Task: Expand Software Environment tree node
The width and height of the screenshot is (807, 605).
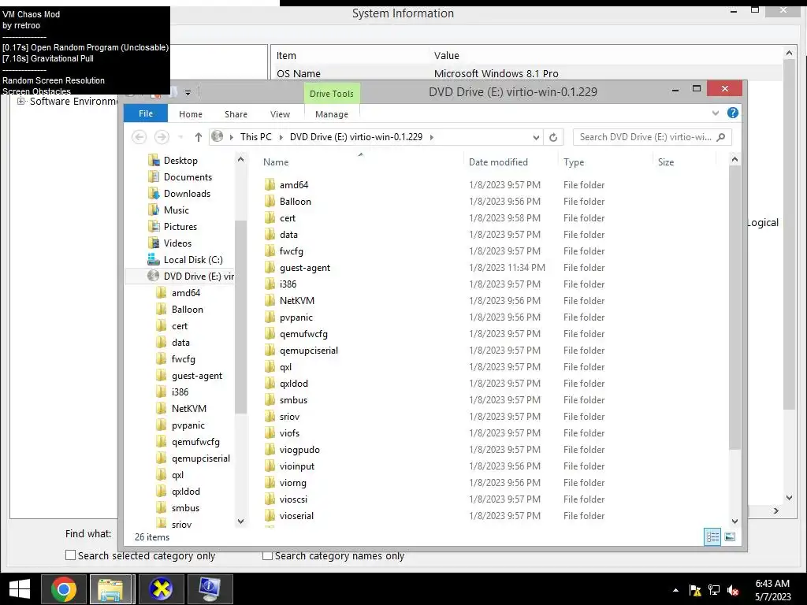Action: [x=20, y=102]
